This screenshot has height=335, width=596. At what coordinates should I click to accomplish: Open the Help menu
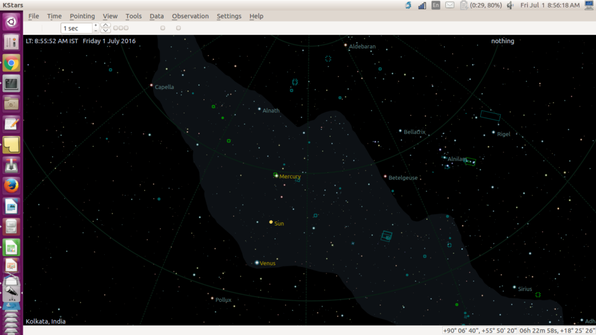pos(256,16)
